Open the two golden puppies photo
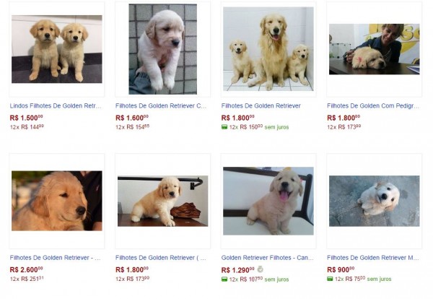This screenshot has width=433, height=299. [56, 49]
